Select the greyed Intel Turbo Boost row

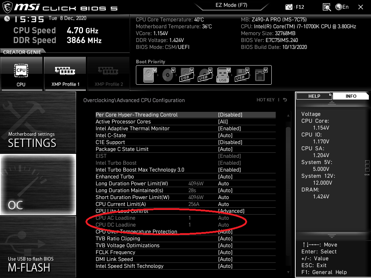click(185, 163)
